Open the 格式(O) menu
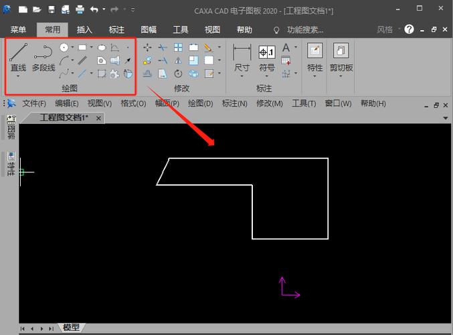This screenshot has height=335, width=453. [133, 103]
